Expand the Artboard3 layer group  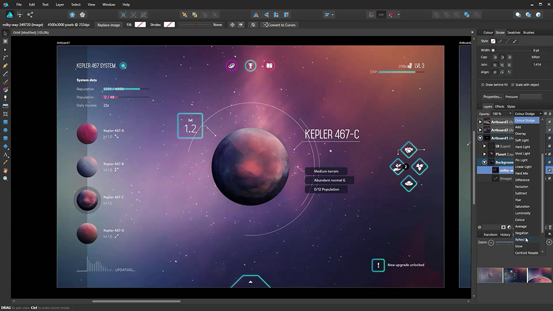click(480, 122)
